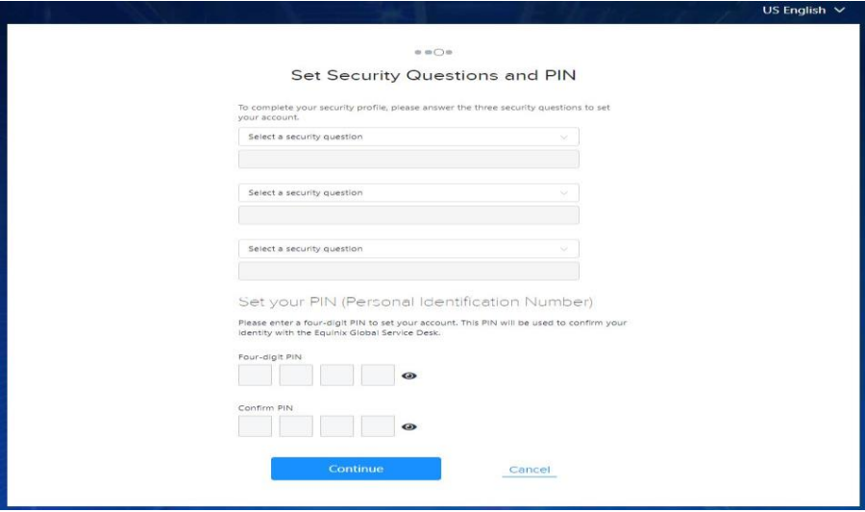Click the current step progress dot indicator
Viewport: 865px width, 512px height.
point(438,53)
